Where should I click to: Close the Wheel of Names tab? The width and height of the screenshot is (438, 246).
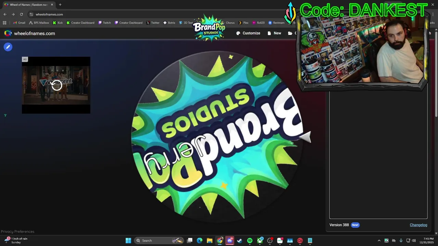pyautogui.click(x=52, y=5)
